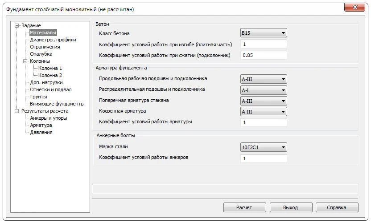Focus the anchor work coefficient field
This screenshot has width=371, height=223.
coord(263,158)
